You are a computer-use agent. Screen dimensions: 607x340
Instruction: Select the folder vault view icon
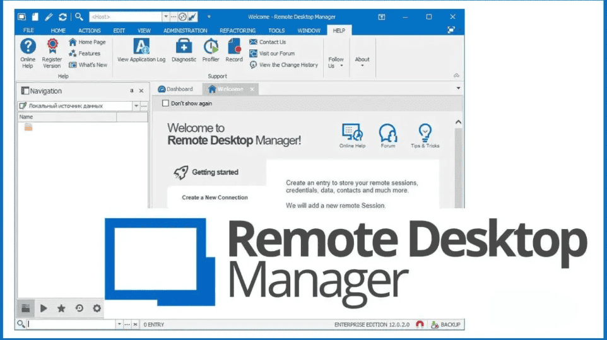(x=26, y=308)
